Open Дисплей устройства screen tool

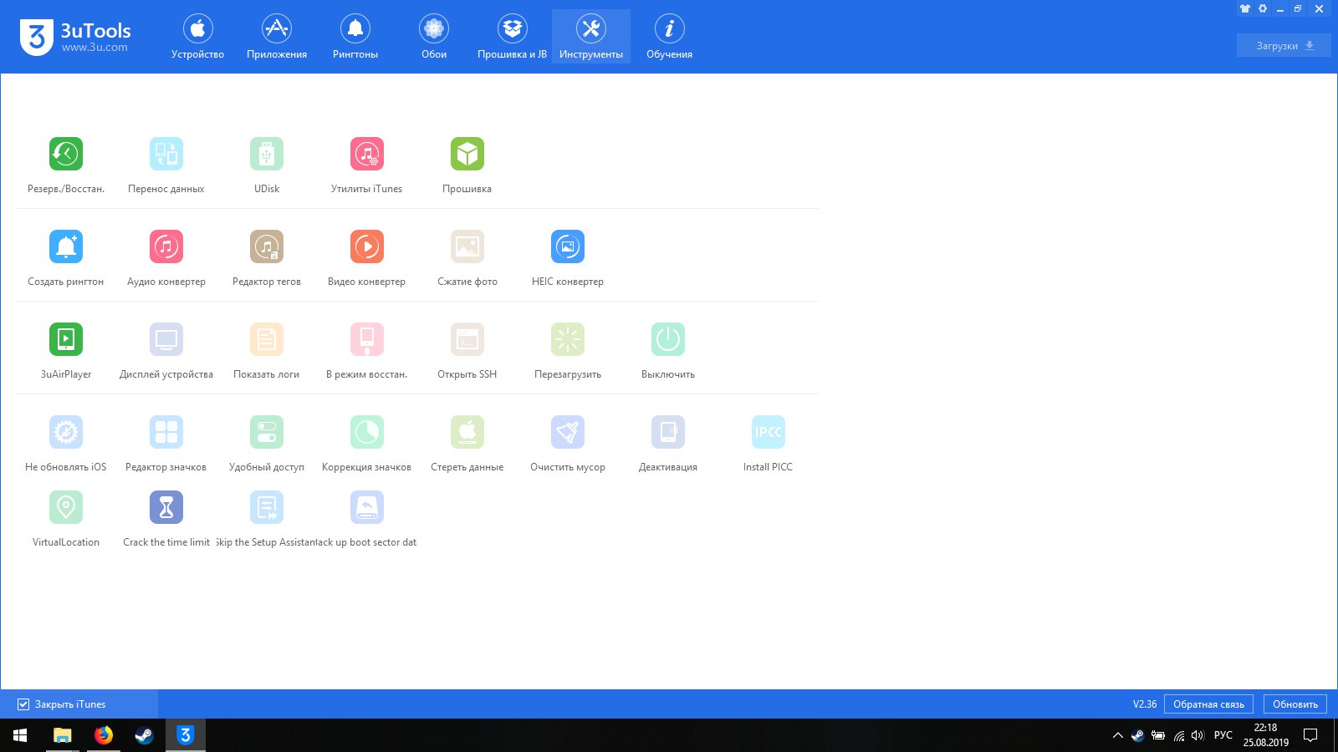[x=166, y=339]
